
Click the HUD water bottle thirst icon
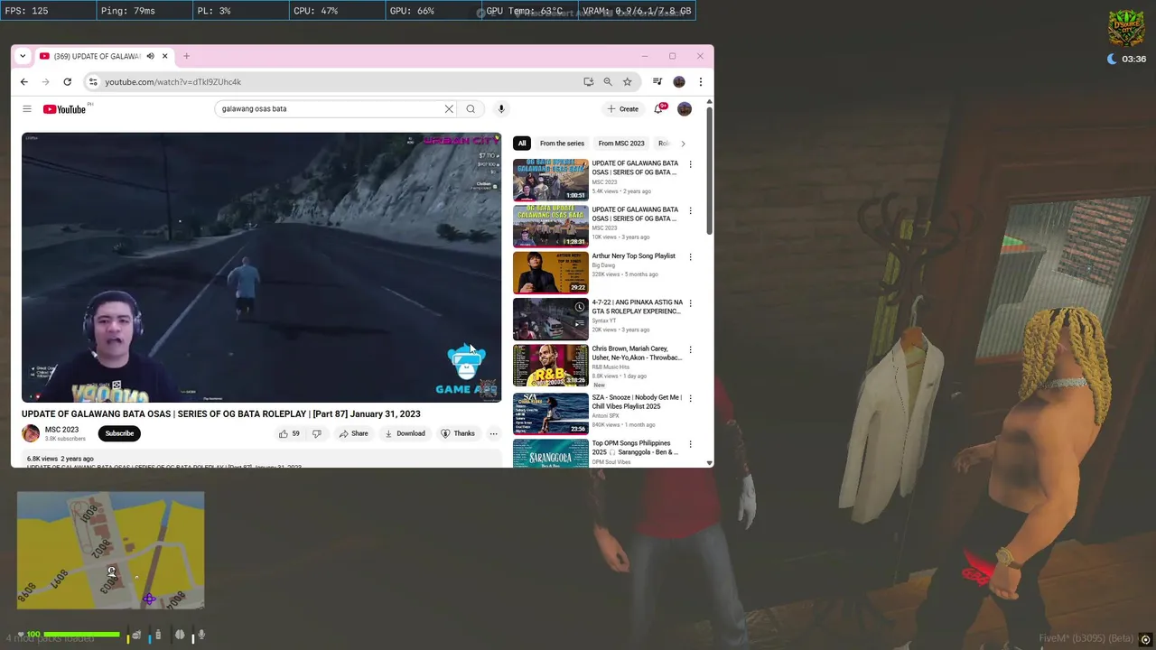158,635
